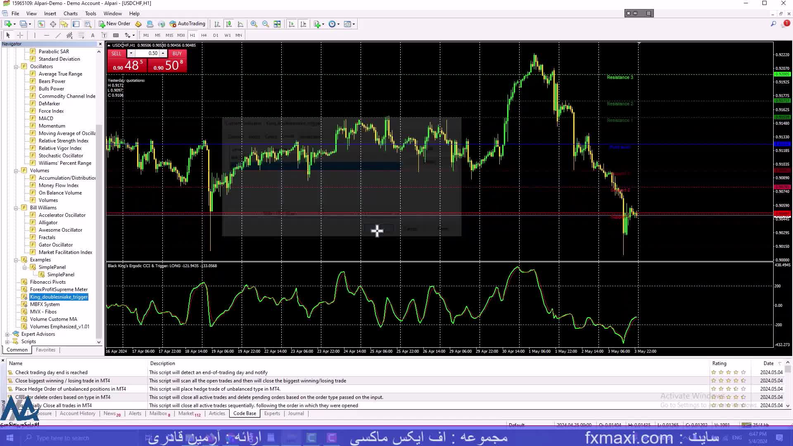Select the Crosshair tool
The height and width of the screenshot is (446, 793).
pyautogui.click(x=20, y=35)
